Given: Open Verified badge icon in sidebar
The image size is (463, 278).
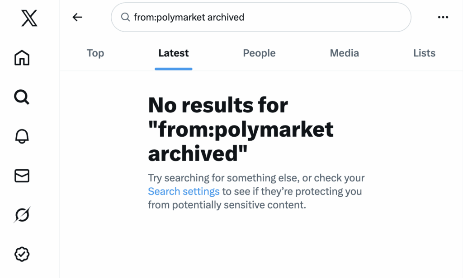Looking at the screenshot, I should [22, 255].
